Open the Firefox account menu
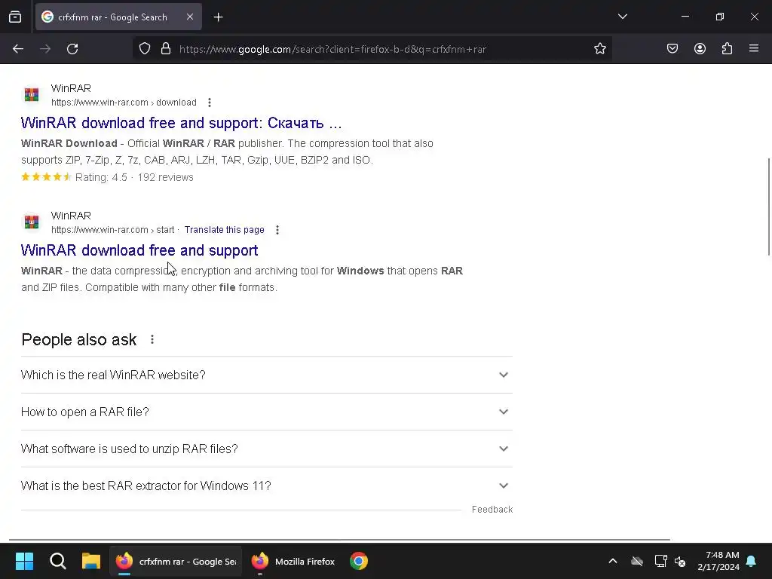772x579 pixels. (700, 49)
